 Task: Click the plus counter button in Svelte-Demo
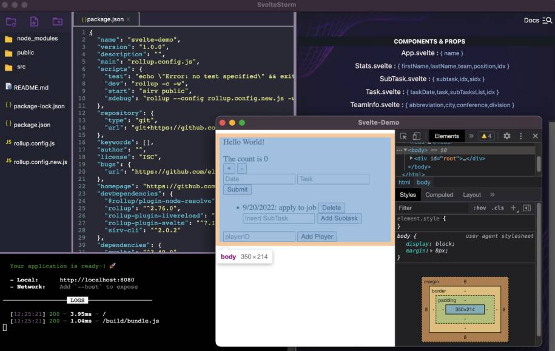pyautogui.click(x=229, y=168)
